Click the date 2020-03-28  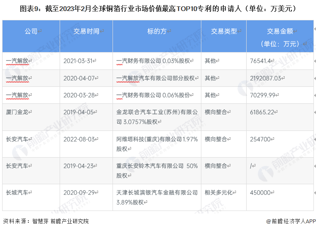tap(79, 95)
